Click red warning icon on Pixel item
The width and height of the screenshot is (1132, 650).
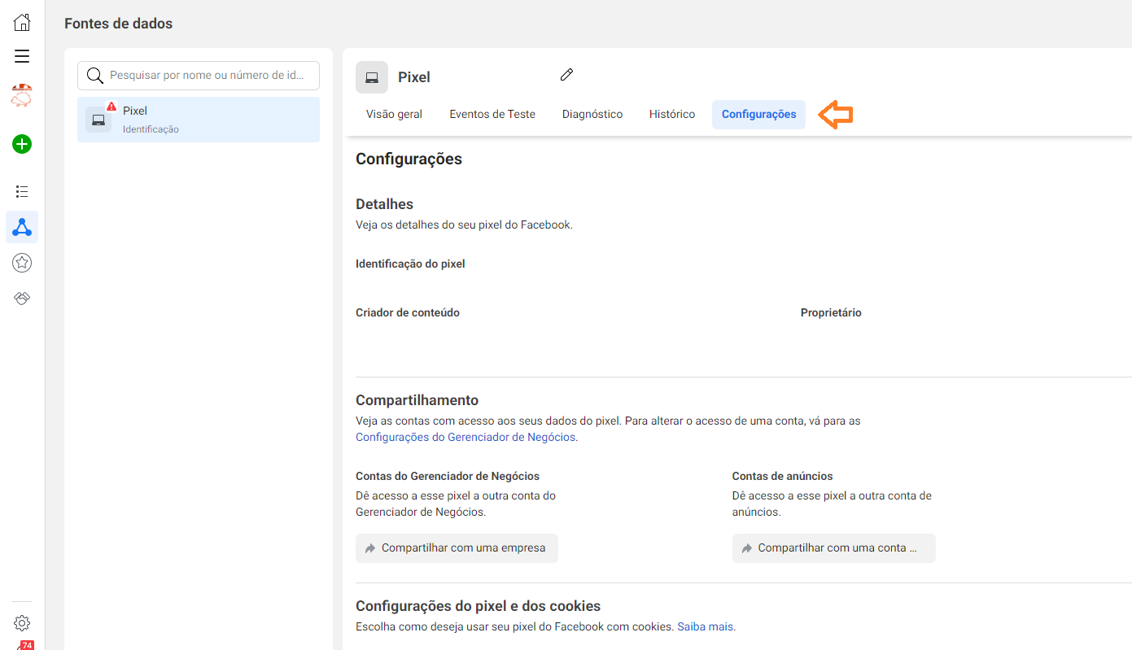pyautogui.click(x=111, y=107)
